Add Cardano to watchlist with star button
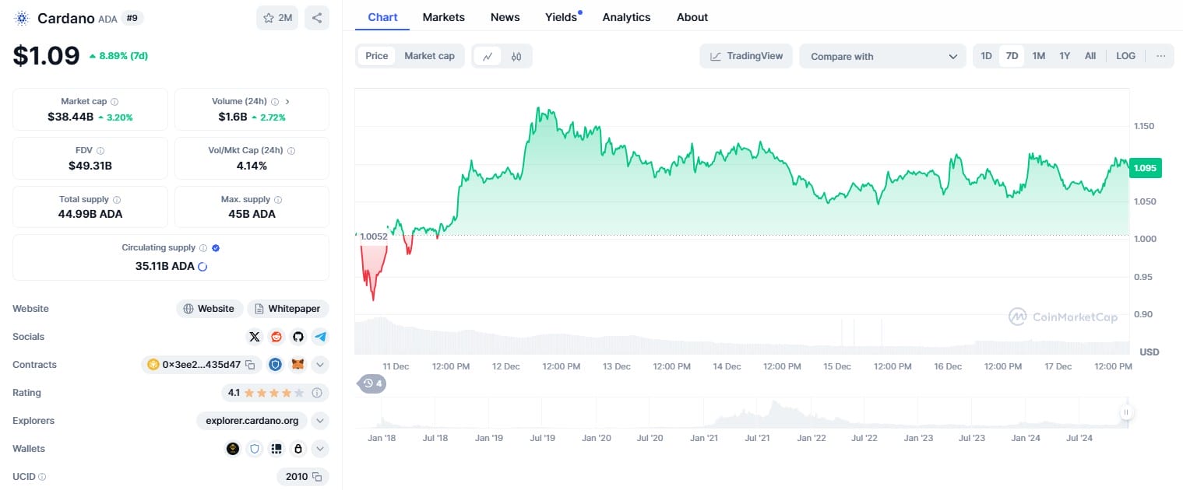Image resolution: width=1183 pixels, height=490 pixels. point(277,18)
